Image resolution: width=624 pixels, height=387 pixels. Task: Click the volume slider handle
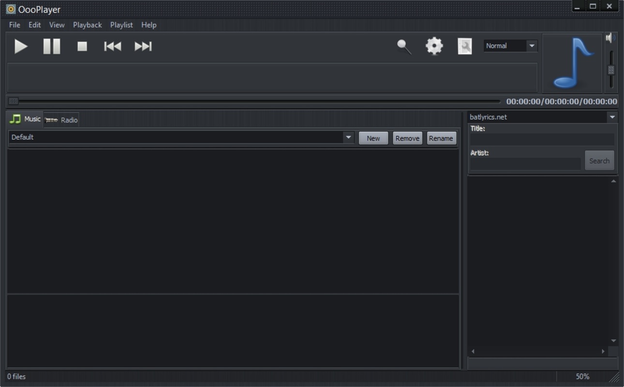point(611,70)
